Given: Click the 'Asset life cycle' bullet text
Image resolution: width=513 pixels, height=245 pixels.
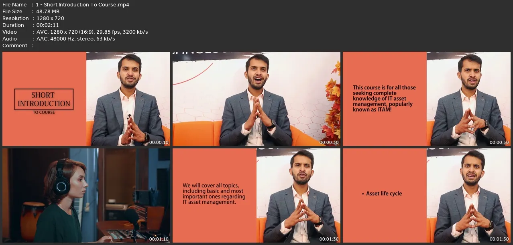Looking at the screenshot, I should [384, 194].
